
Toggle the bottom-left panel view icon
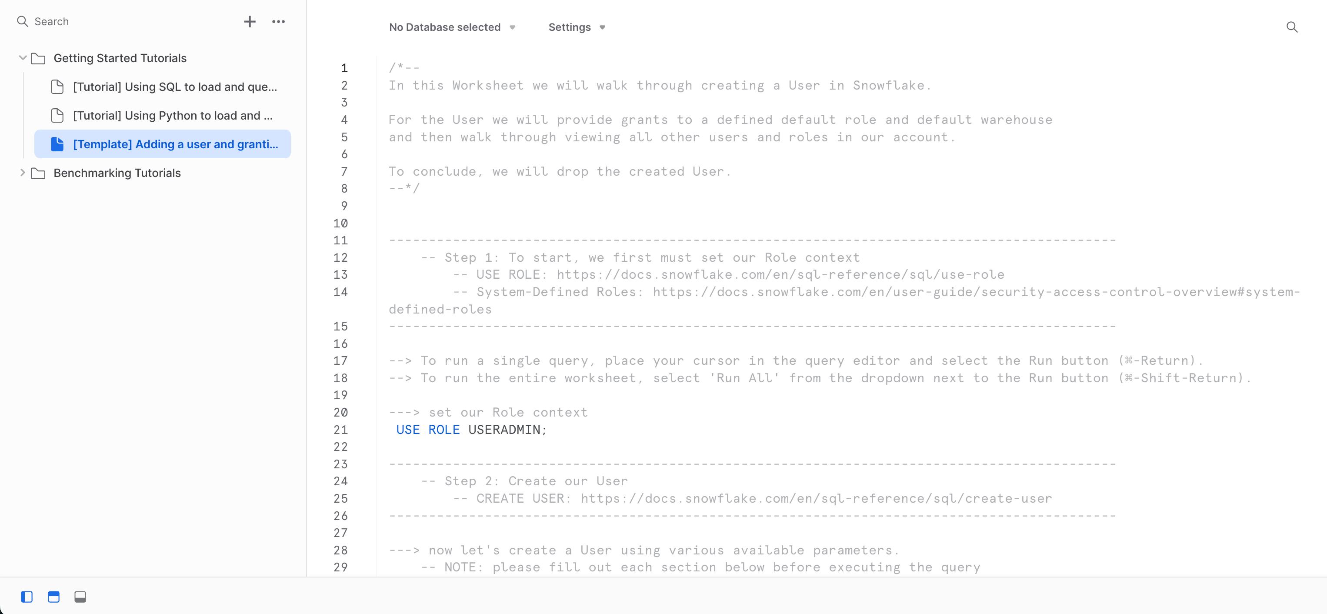point(27,597)
